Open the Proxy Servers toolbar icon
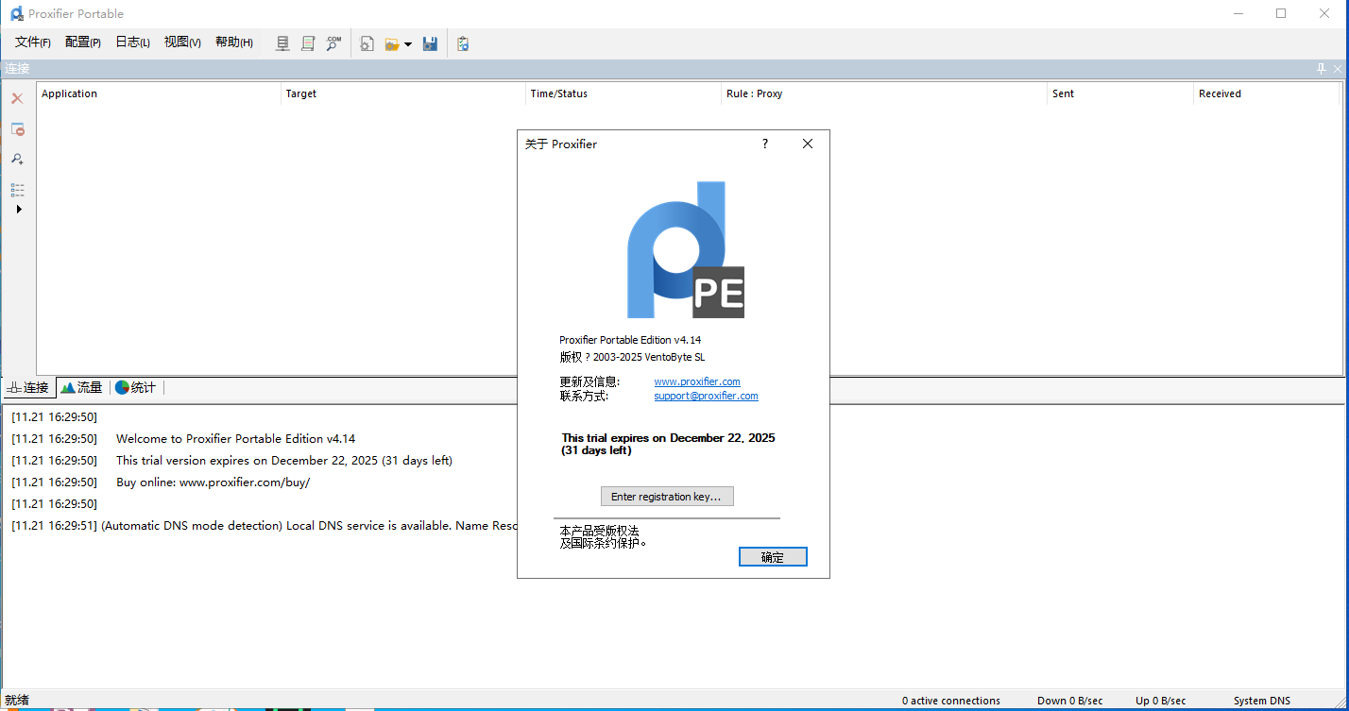The height and width of the screenshot is (711, 1349). pyautogui.click(x=282, y=43)
